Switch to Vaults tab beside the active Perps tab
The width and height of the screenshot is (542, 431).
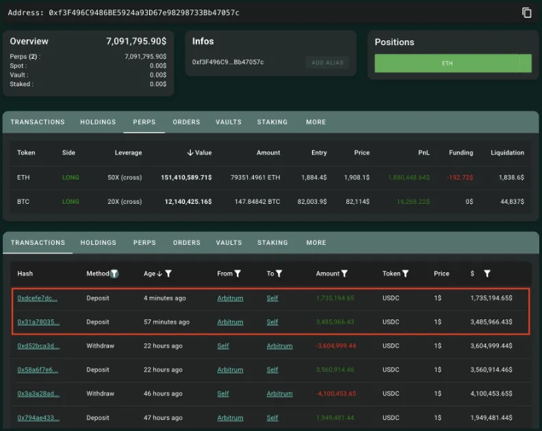pos(229,122)
